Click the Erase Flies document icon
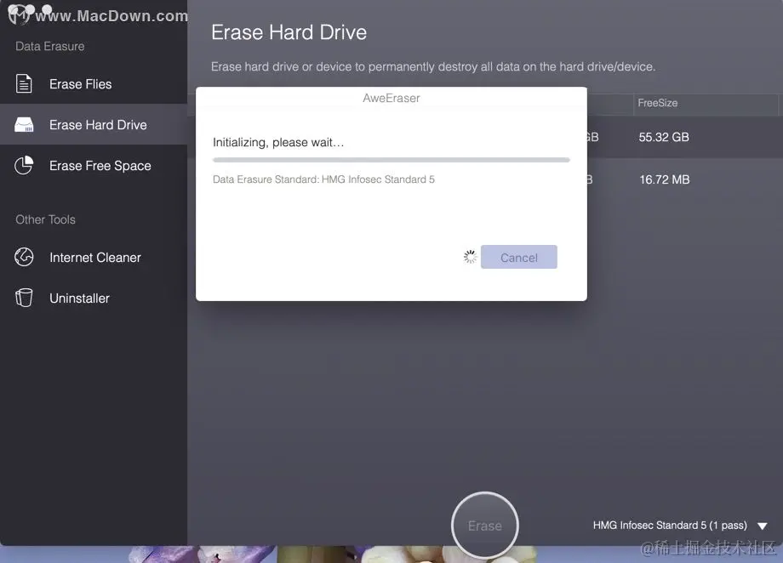Image resolution: width=783 pixels, height=563 pixels. 24,83
